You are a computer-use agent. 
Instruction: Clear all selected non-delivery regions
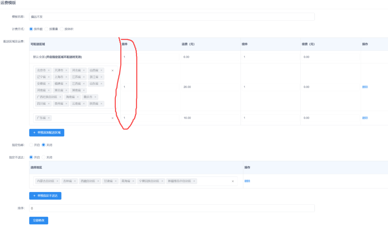tap(233, 181)
